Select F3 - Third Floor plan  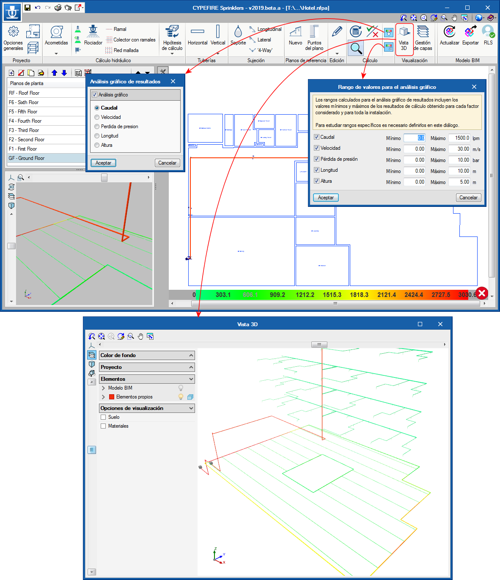[x=47, y=130]
